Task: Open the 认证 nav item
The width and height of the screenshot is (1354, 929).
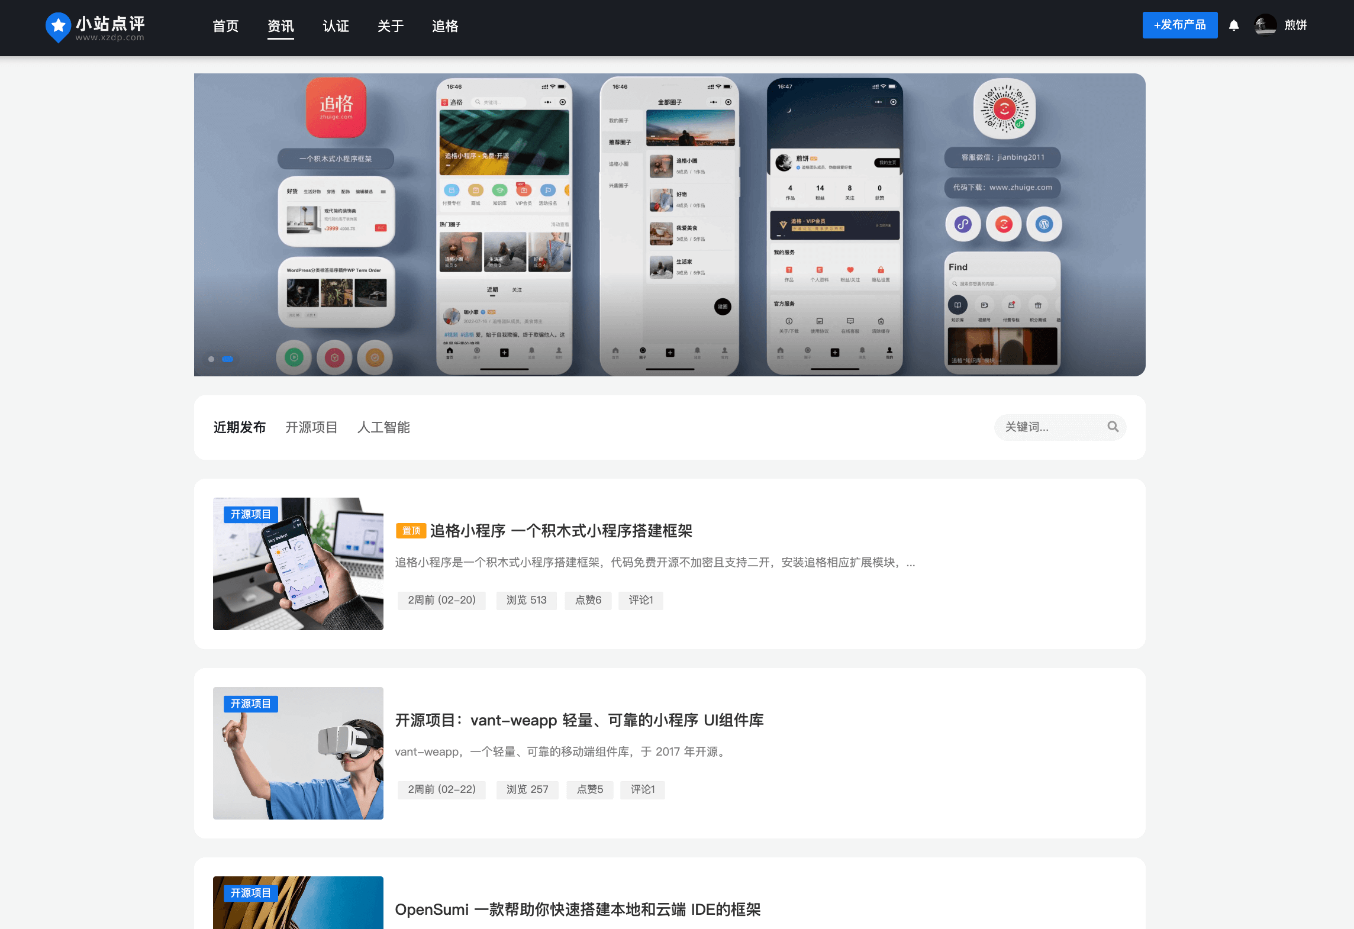Action: (x=336, y=26)
